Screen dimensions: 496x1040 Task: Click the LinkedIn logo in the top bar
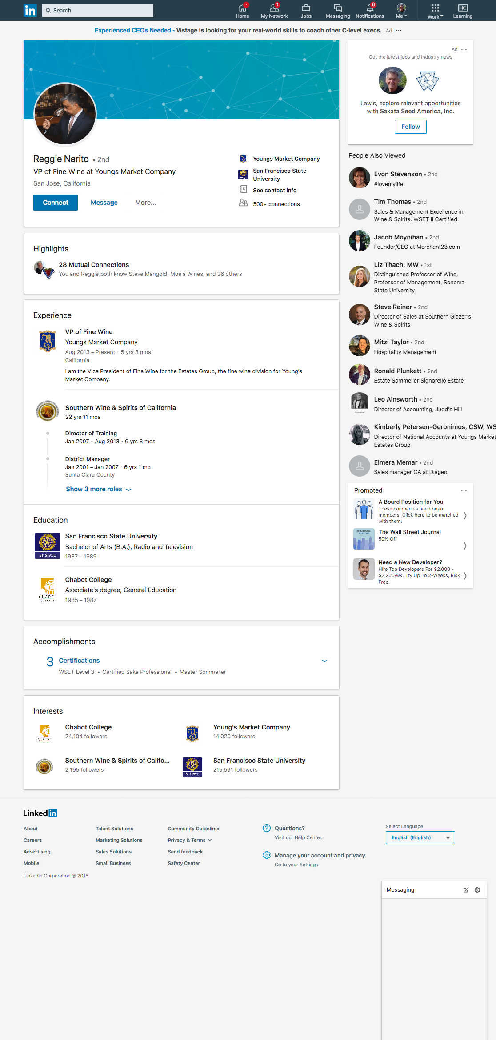(30, 10)
